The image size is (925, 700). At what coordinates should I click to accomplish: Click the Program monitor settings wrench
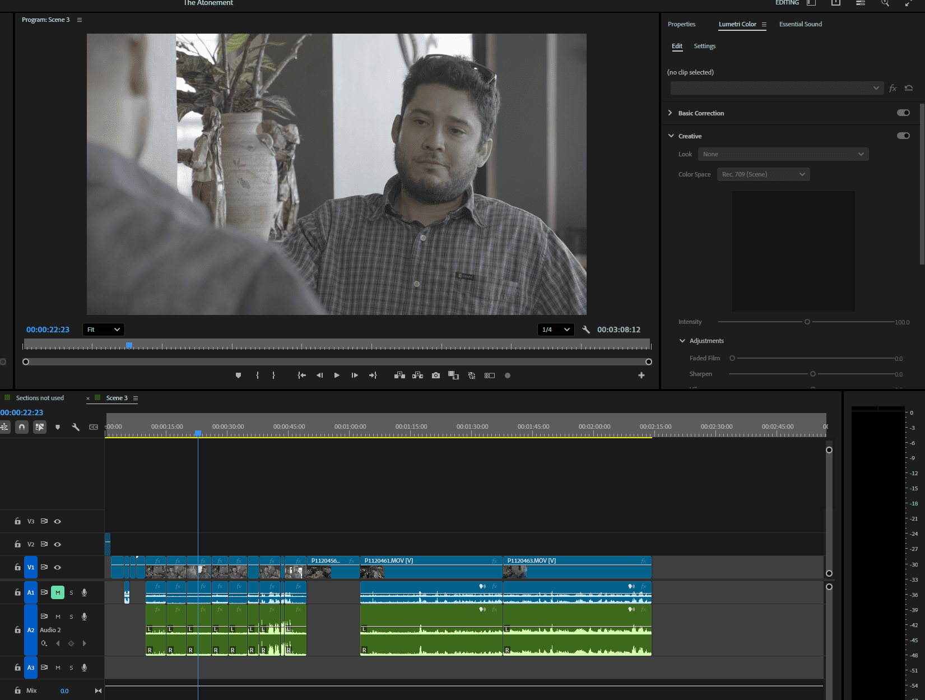pos(586,330)
